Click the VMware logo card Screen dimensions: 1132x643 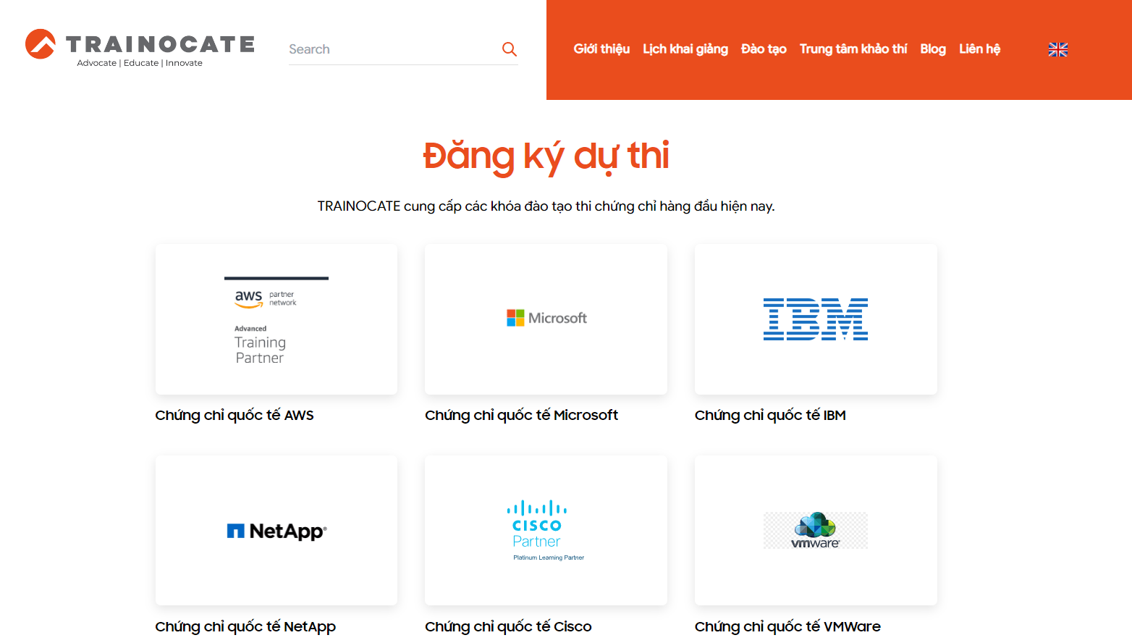coord(816,531)
